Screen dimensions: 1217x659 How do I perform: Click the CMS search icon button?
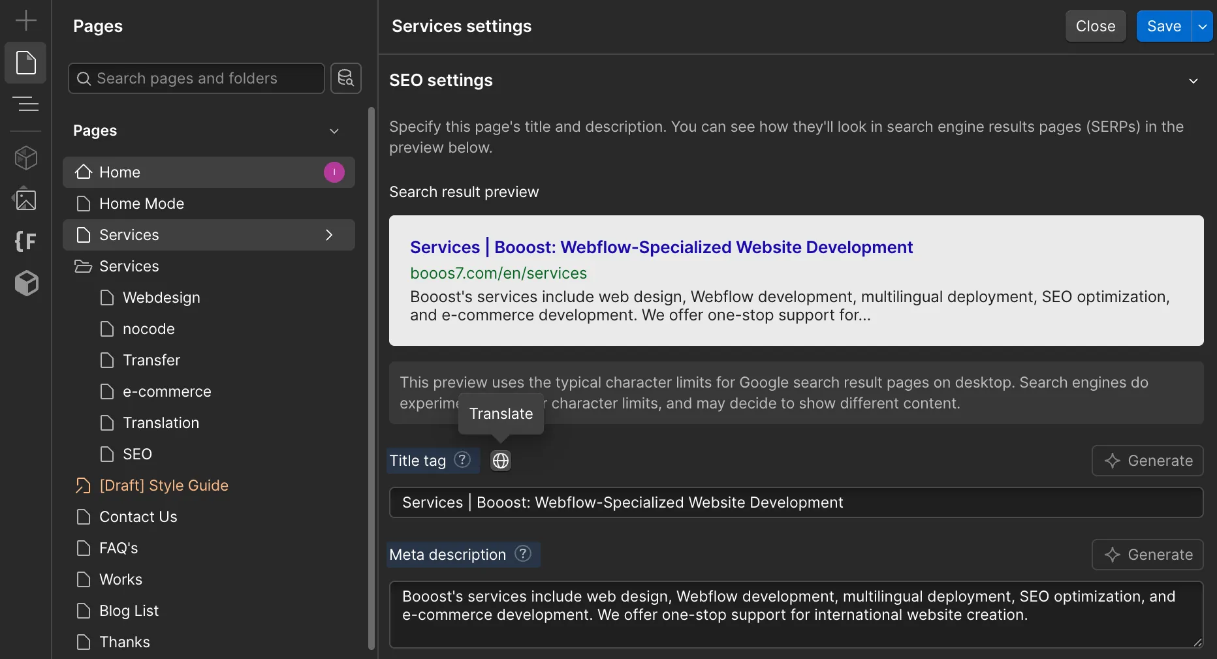coord(346,78)
